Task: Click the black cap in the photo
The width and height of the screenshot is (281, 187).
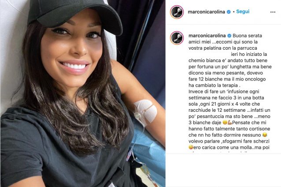Action: pos(74,15)
